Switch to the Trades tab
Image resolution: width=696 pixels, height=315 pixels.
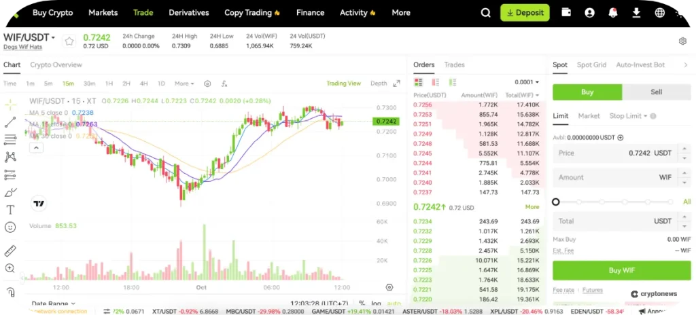coord(454,65)
